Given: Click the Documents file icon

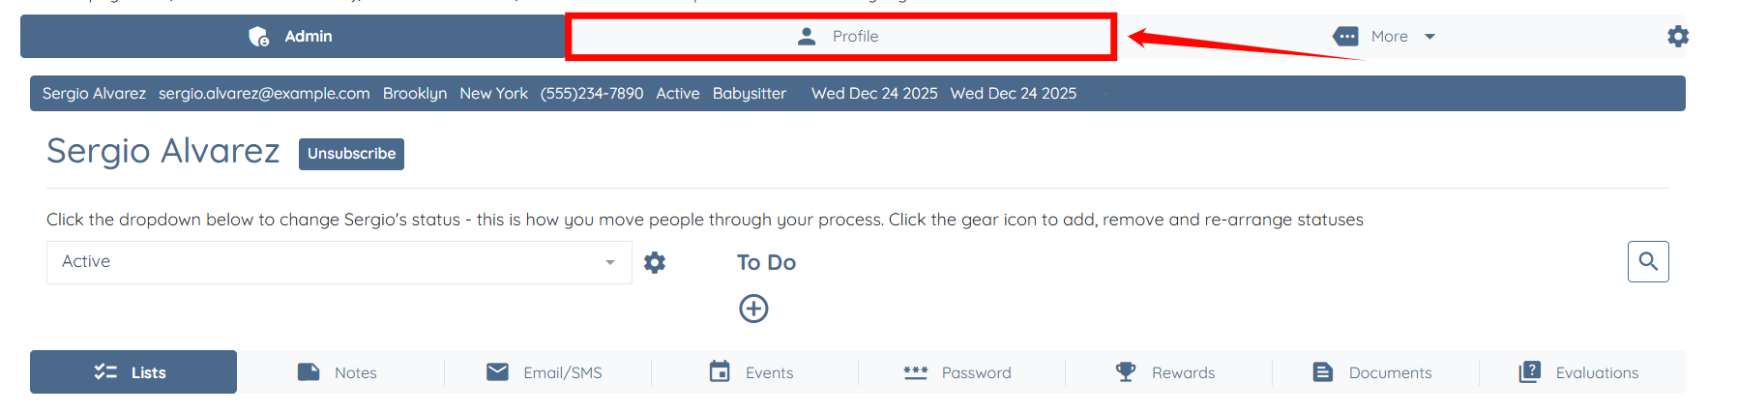Looking at the screenshot, I should coord(1323,372).
